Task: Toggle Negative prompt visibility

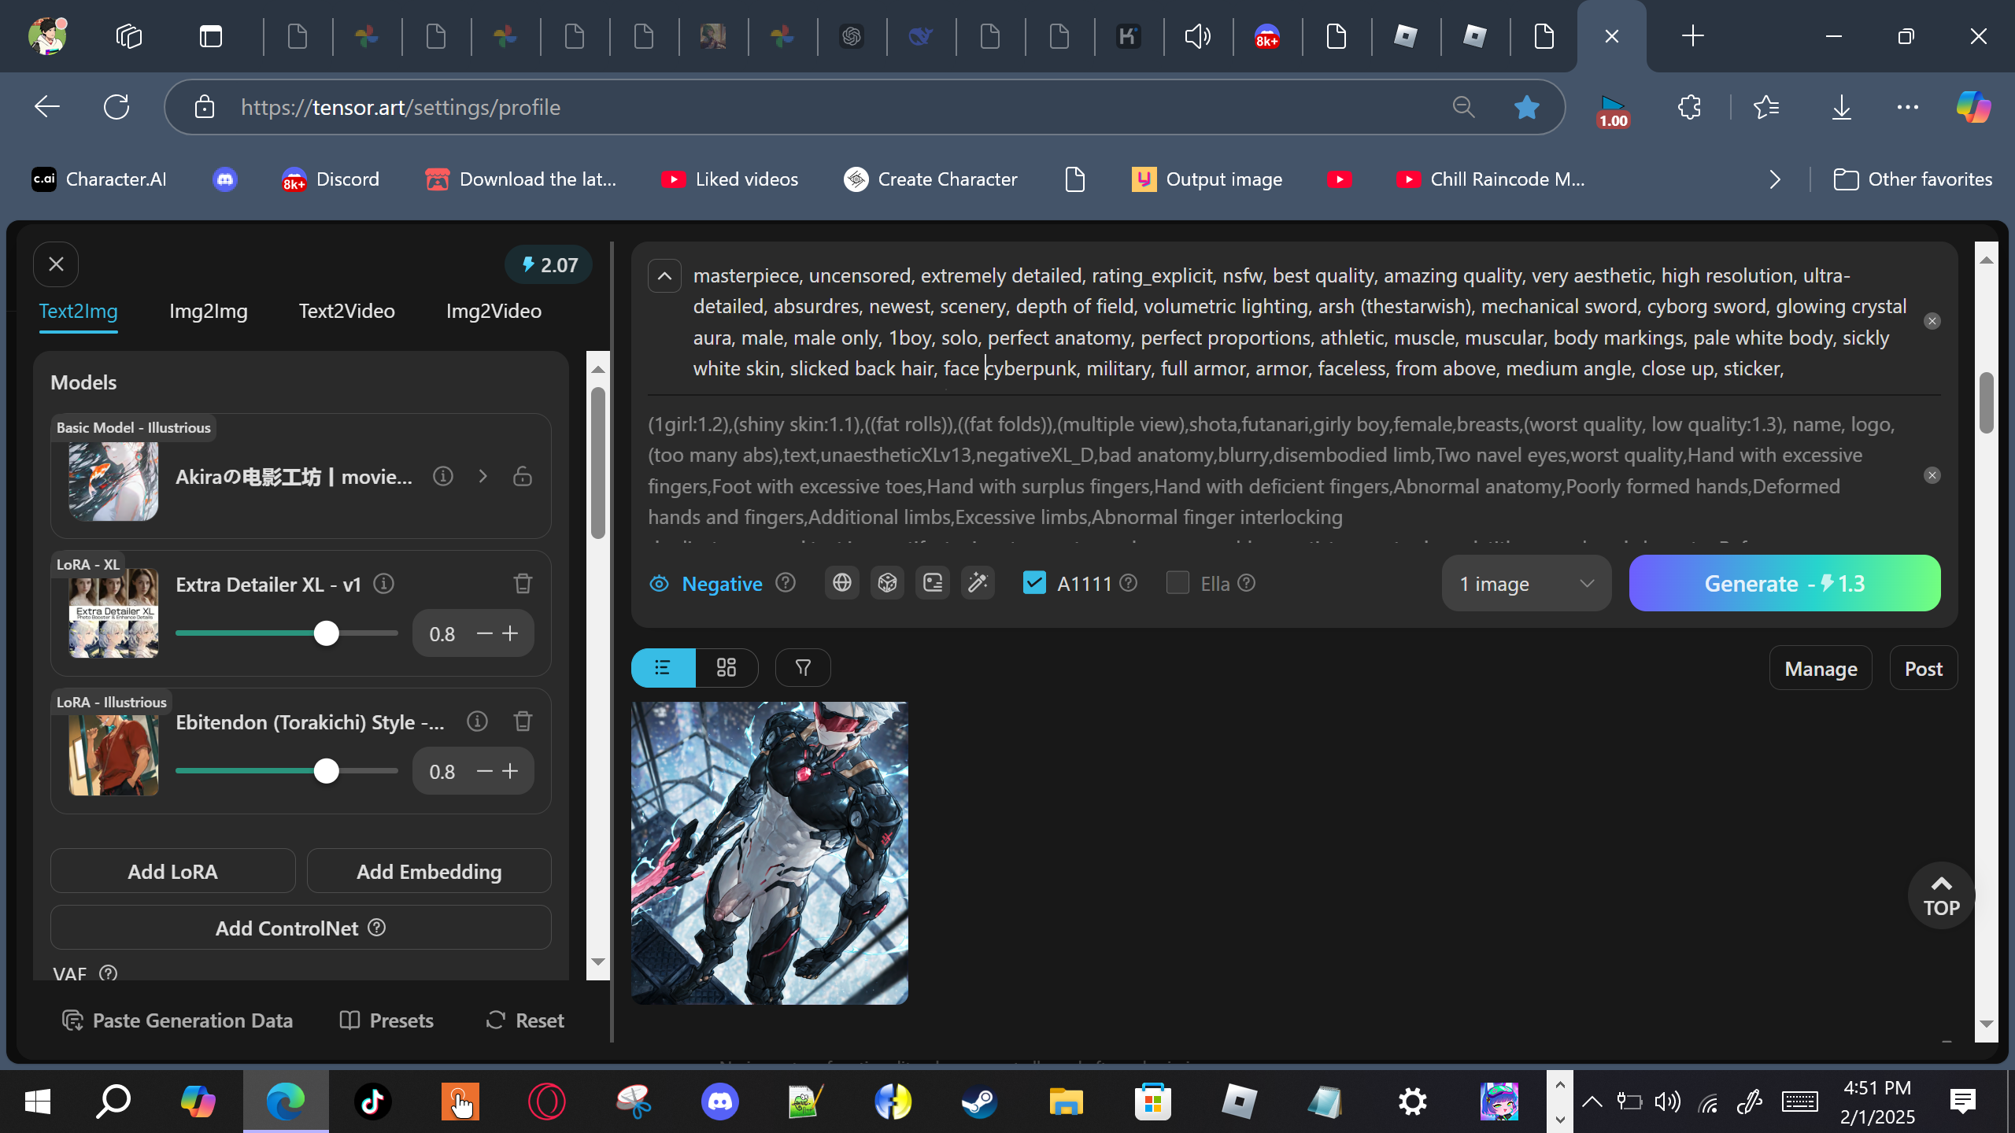Action: coord(660,584)
